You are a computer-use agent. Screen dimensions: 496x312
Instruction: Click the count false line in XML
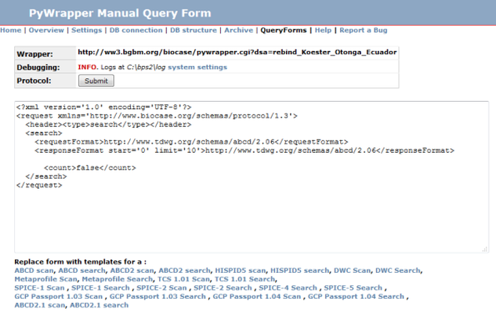(90, 168)
